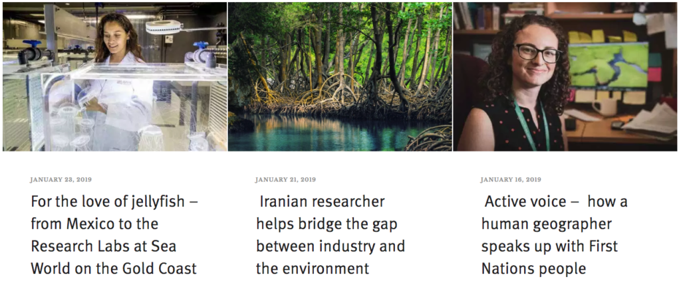Click the January 16, 2019 date label
Screen dimensions: 681x285
511,179
